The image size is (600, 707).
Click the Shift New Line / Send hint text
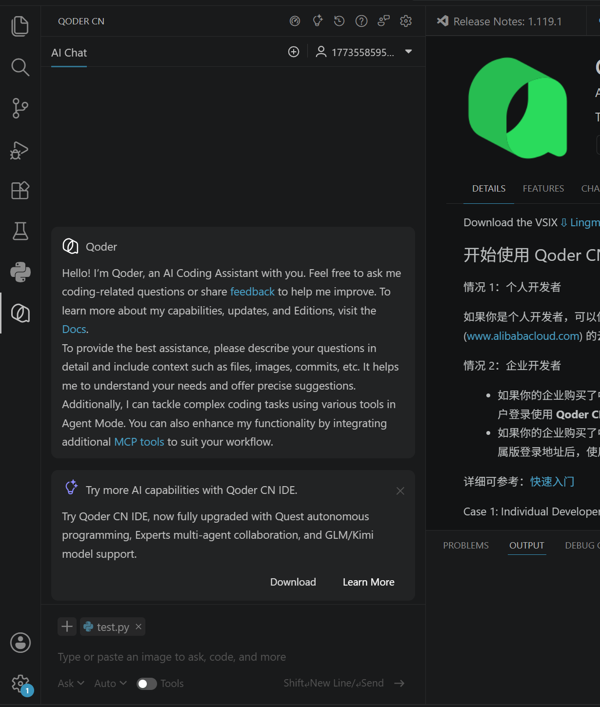[x=334, y=683]
